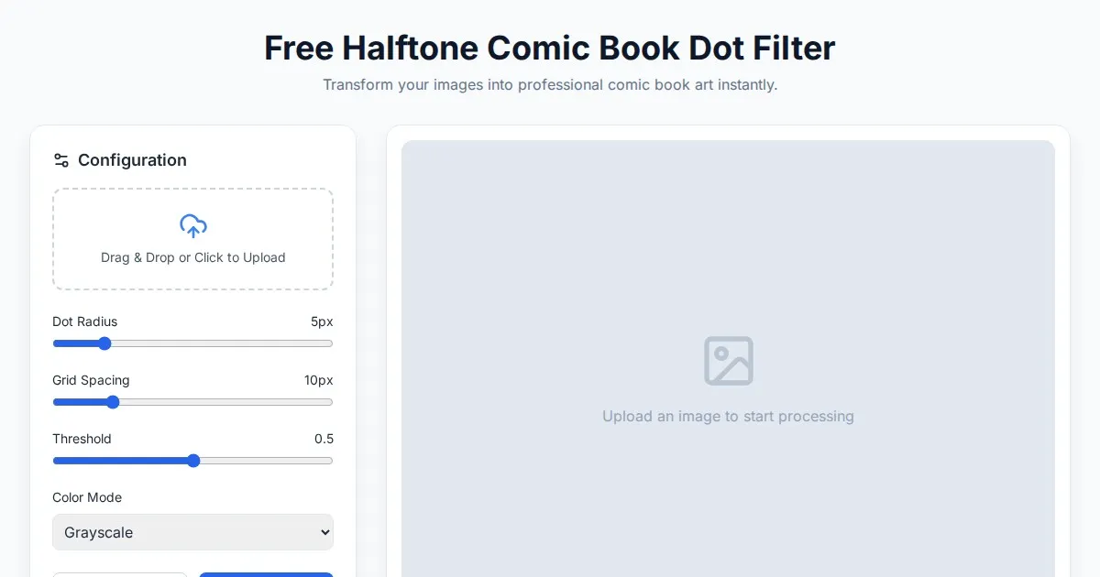Click the 0.5 Threshold value
1100x577 pixels.
click(x=324, y=439)
